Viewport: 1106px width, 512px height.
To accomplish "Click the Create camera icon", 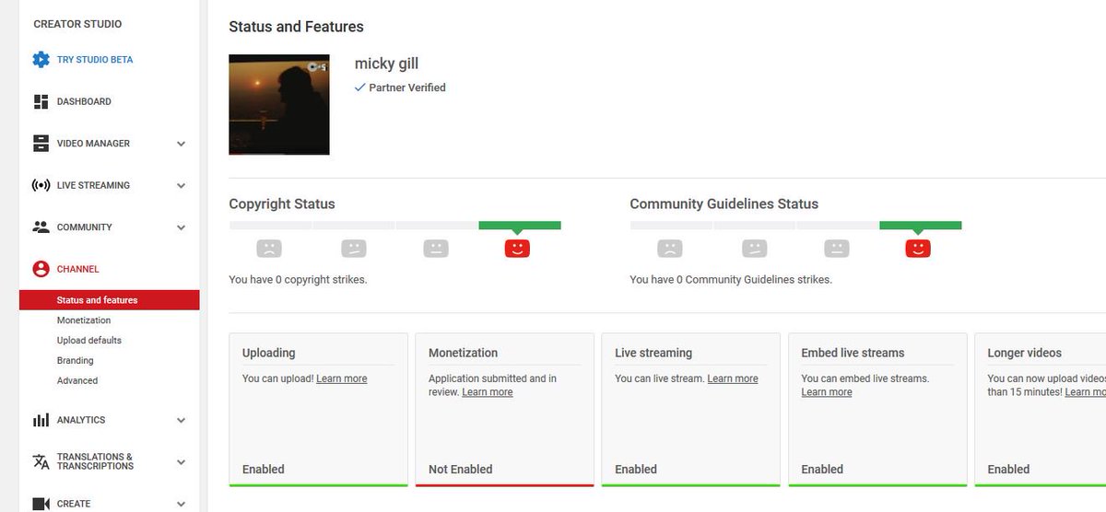I will click(41, 504).
